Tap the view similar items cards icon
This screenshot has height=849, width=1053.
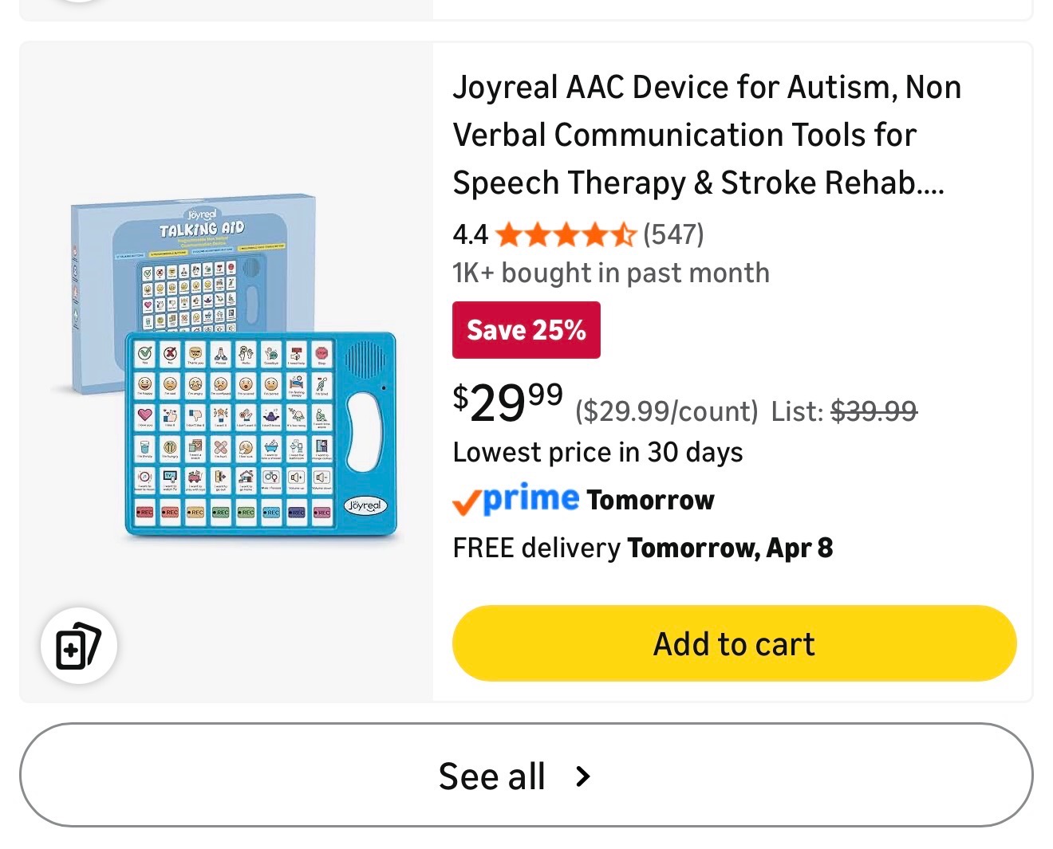[78, 645]
